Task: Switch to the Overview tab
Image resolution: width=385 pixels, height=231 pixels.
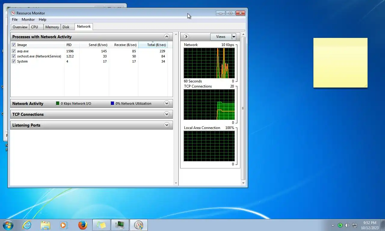Action: [20, 27]
